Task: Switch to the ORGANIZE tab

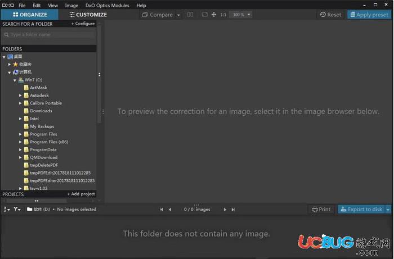Action: point(30,15)
